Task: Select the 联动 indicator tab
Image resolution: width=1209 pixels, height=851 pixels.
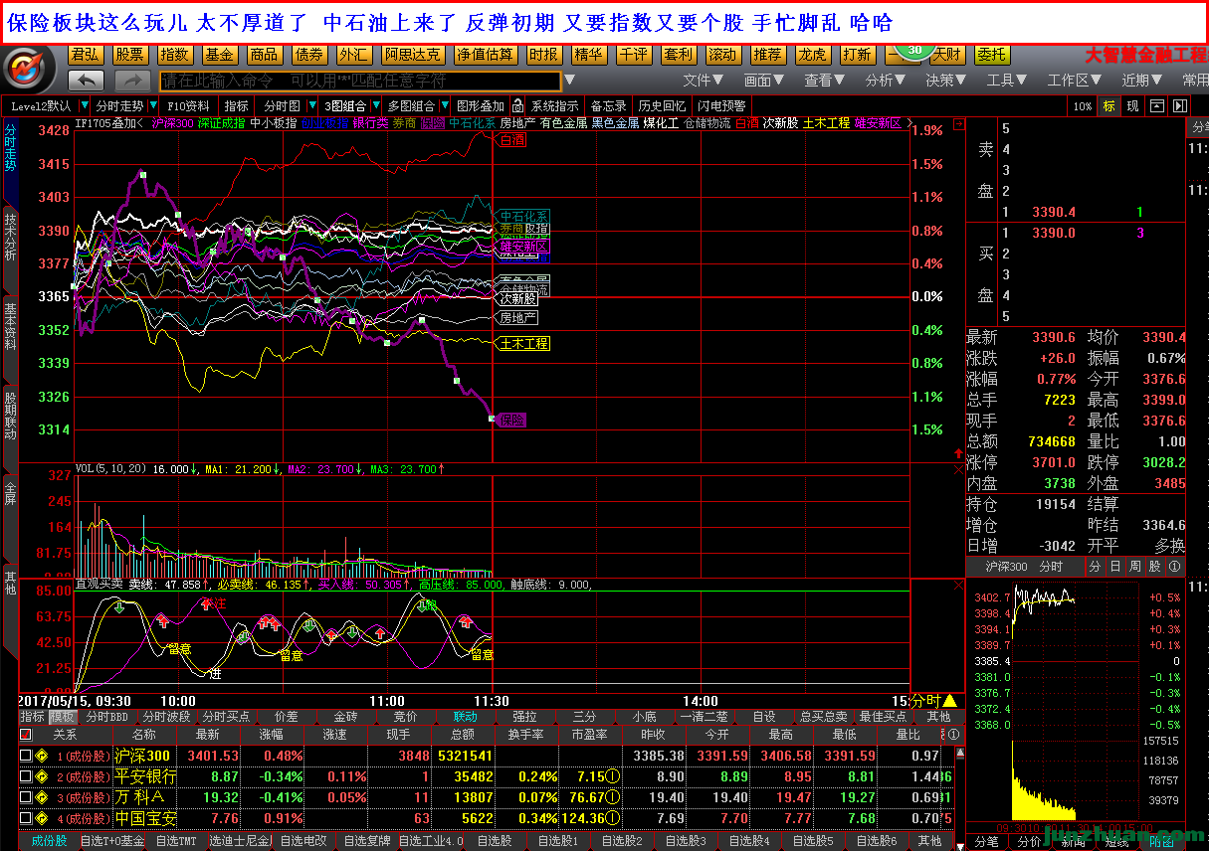Action: pyautogui.click(x=465, y=716)
